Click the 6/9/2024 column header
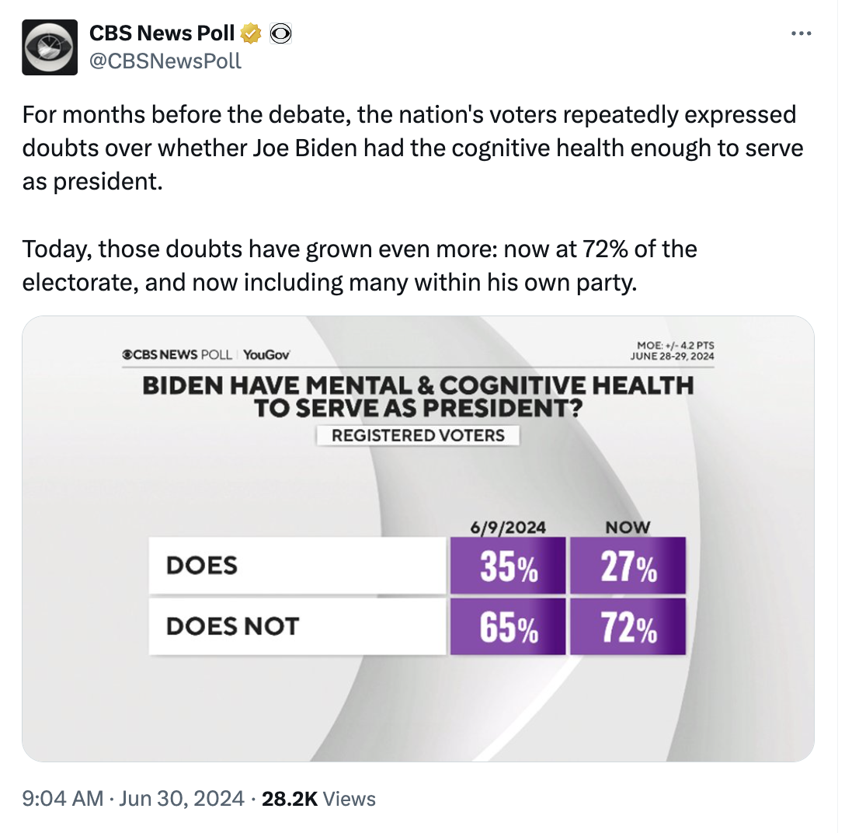The image size is (845, 833). tap(508, 528)
